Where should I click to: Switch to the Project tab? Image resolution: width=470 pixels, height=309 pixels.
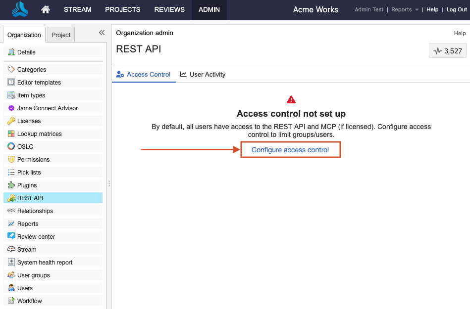coord(61,35)
